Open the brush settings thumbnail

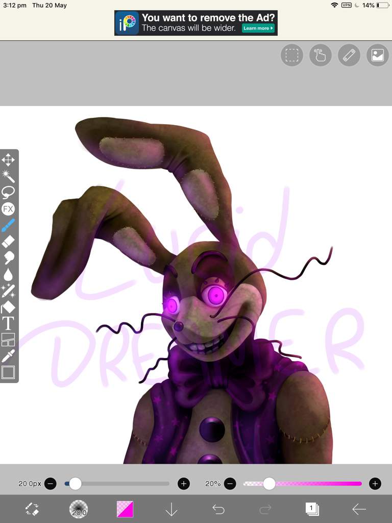point(79,509)
